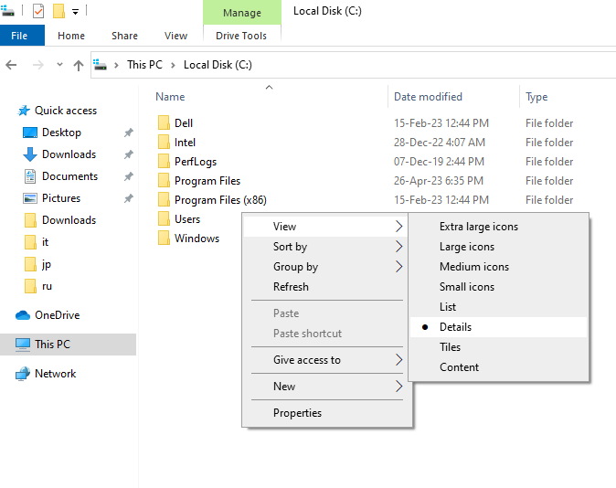Select List view option
This screenshot has height=488, width=616.
tap(498, 307)
